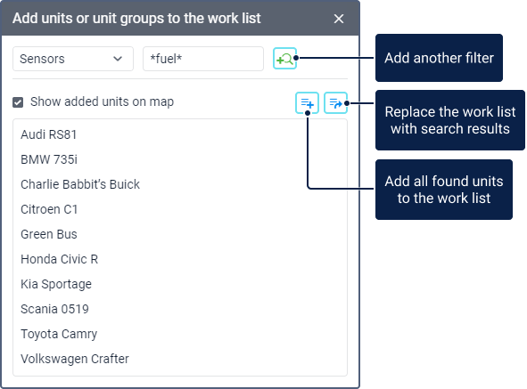Add all found units to work list
The width and height of the screenshot is (527, 389).
coord(307,102)
